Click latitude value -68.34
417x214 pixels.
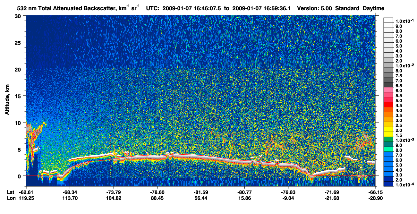(x=70, y=192)
